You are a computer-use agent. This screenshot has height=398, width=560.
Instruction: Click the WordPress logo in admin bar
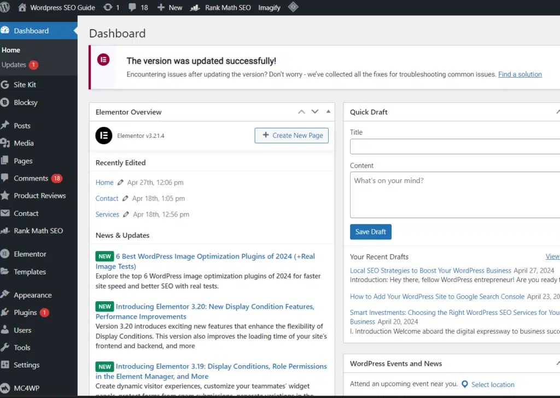(4, 8)
